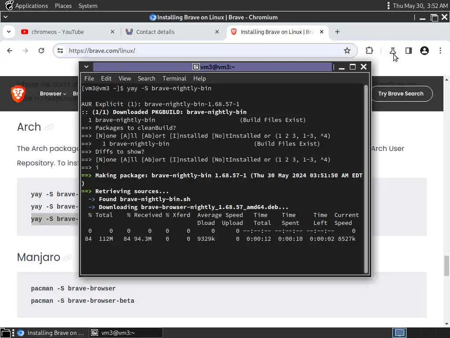The image size is (450, 338).
Task: Open the terminal window menu chevron
Action: click(86, 67)
